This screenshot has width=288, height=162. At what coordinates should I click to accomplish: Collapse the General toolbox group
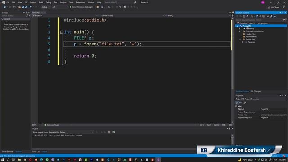coord(3,19)
